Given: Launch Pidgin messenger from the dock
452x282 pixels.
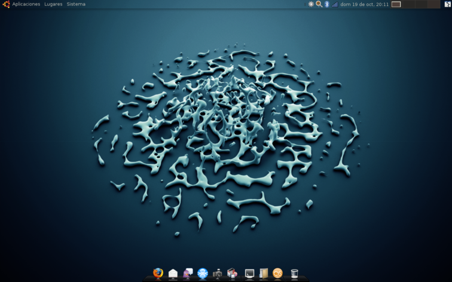Looking at the screenshot, I should point(188,273).
